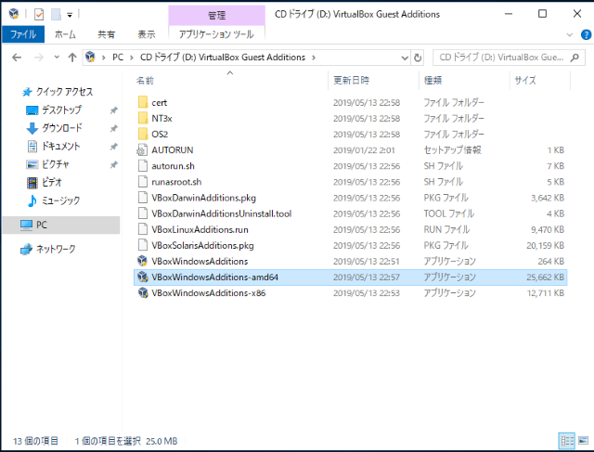This screenshot has height=452, width=594.
Task: Click the 25,662 KB size cell
Action: point(545,278)
